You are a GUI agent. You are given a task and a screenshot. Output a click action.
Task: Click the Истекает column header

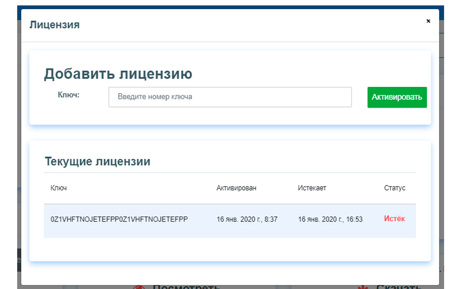coord(312,188)
